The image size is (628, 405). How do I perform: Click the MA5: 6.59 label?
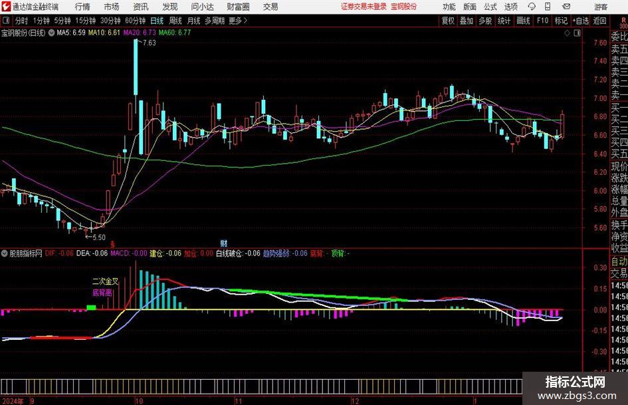[71, 33]
